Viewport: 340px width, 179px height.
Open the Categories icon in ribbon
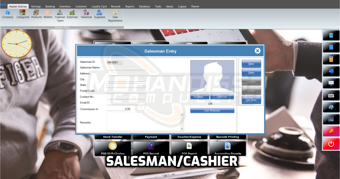[23, 14]
